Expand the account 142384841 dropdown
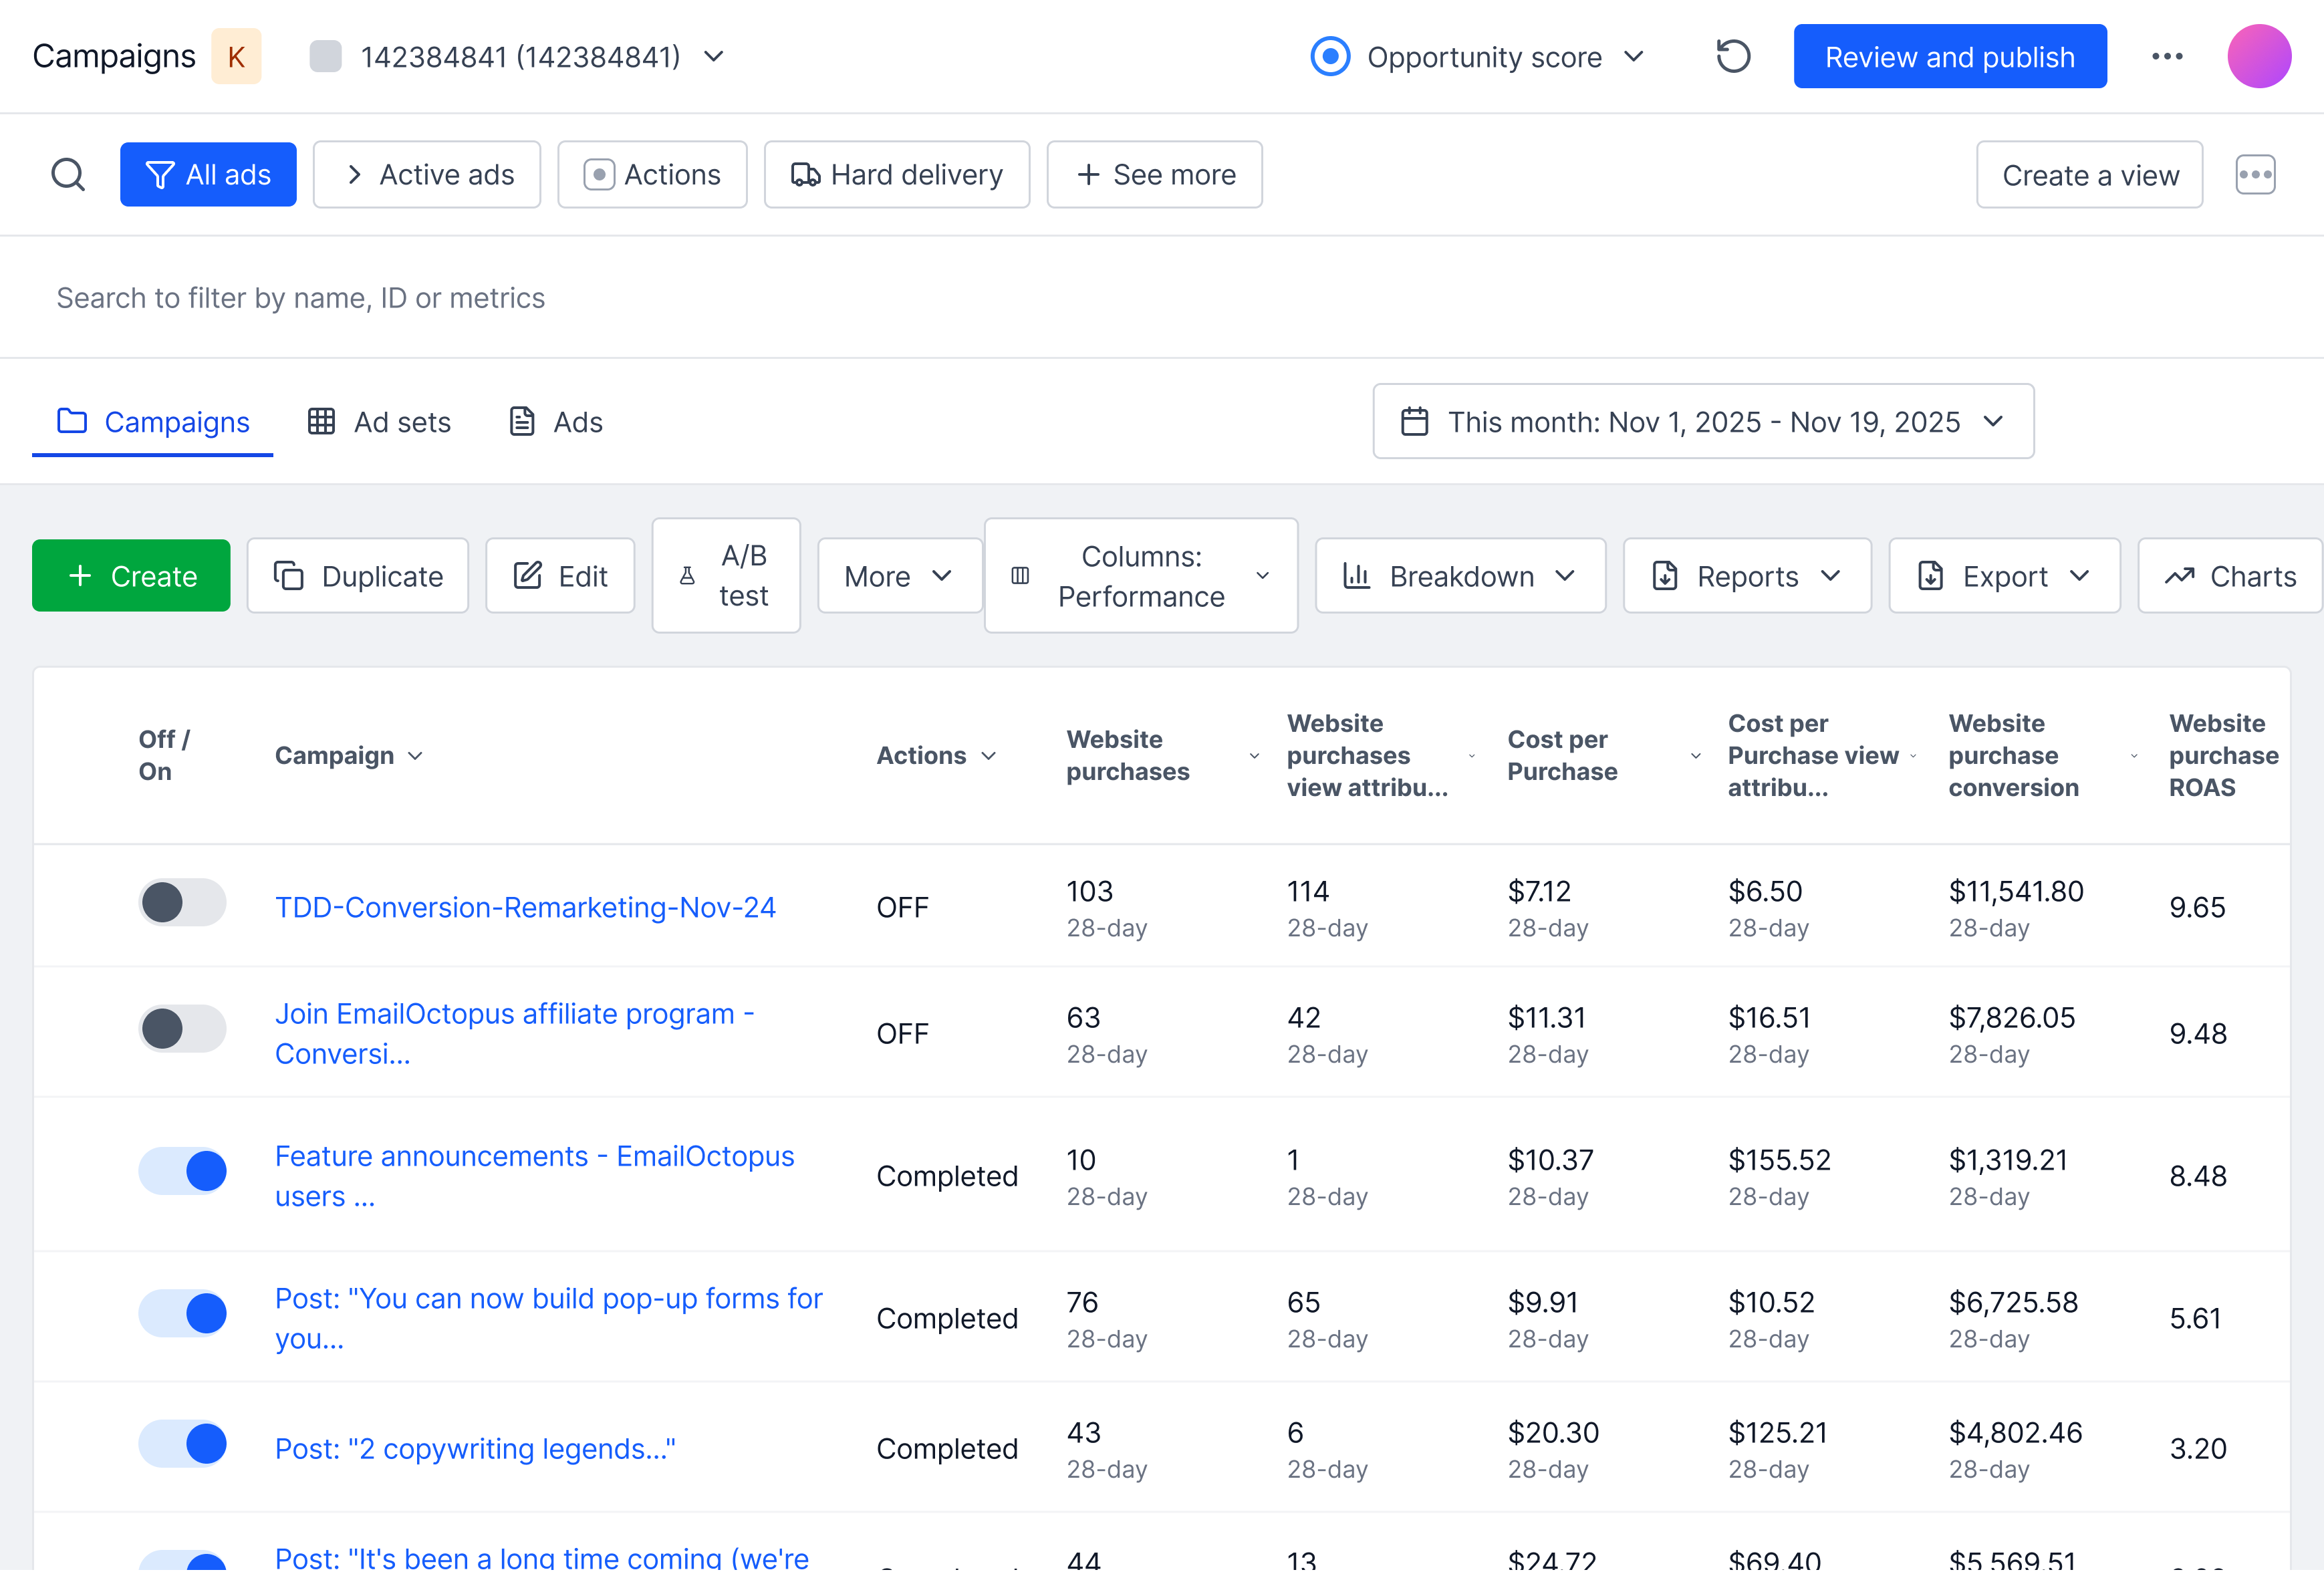This screenshot has height=1582, width=2324. tap(714, 56)
